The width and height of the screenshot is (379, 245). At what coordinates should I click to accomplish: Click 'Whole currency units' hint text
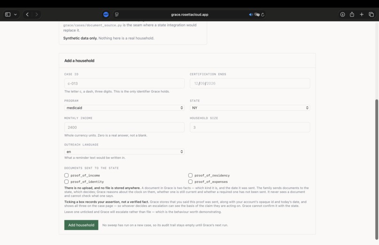tap(106, 135)
